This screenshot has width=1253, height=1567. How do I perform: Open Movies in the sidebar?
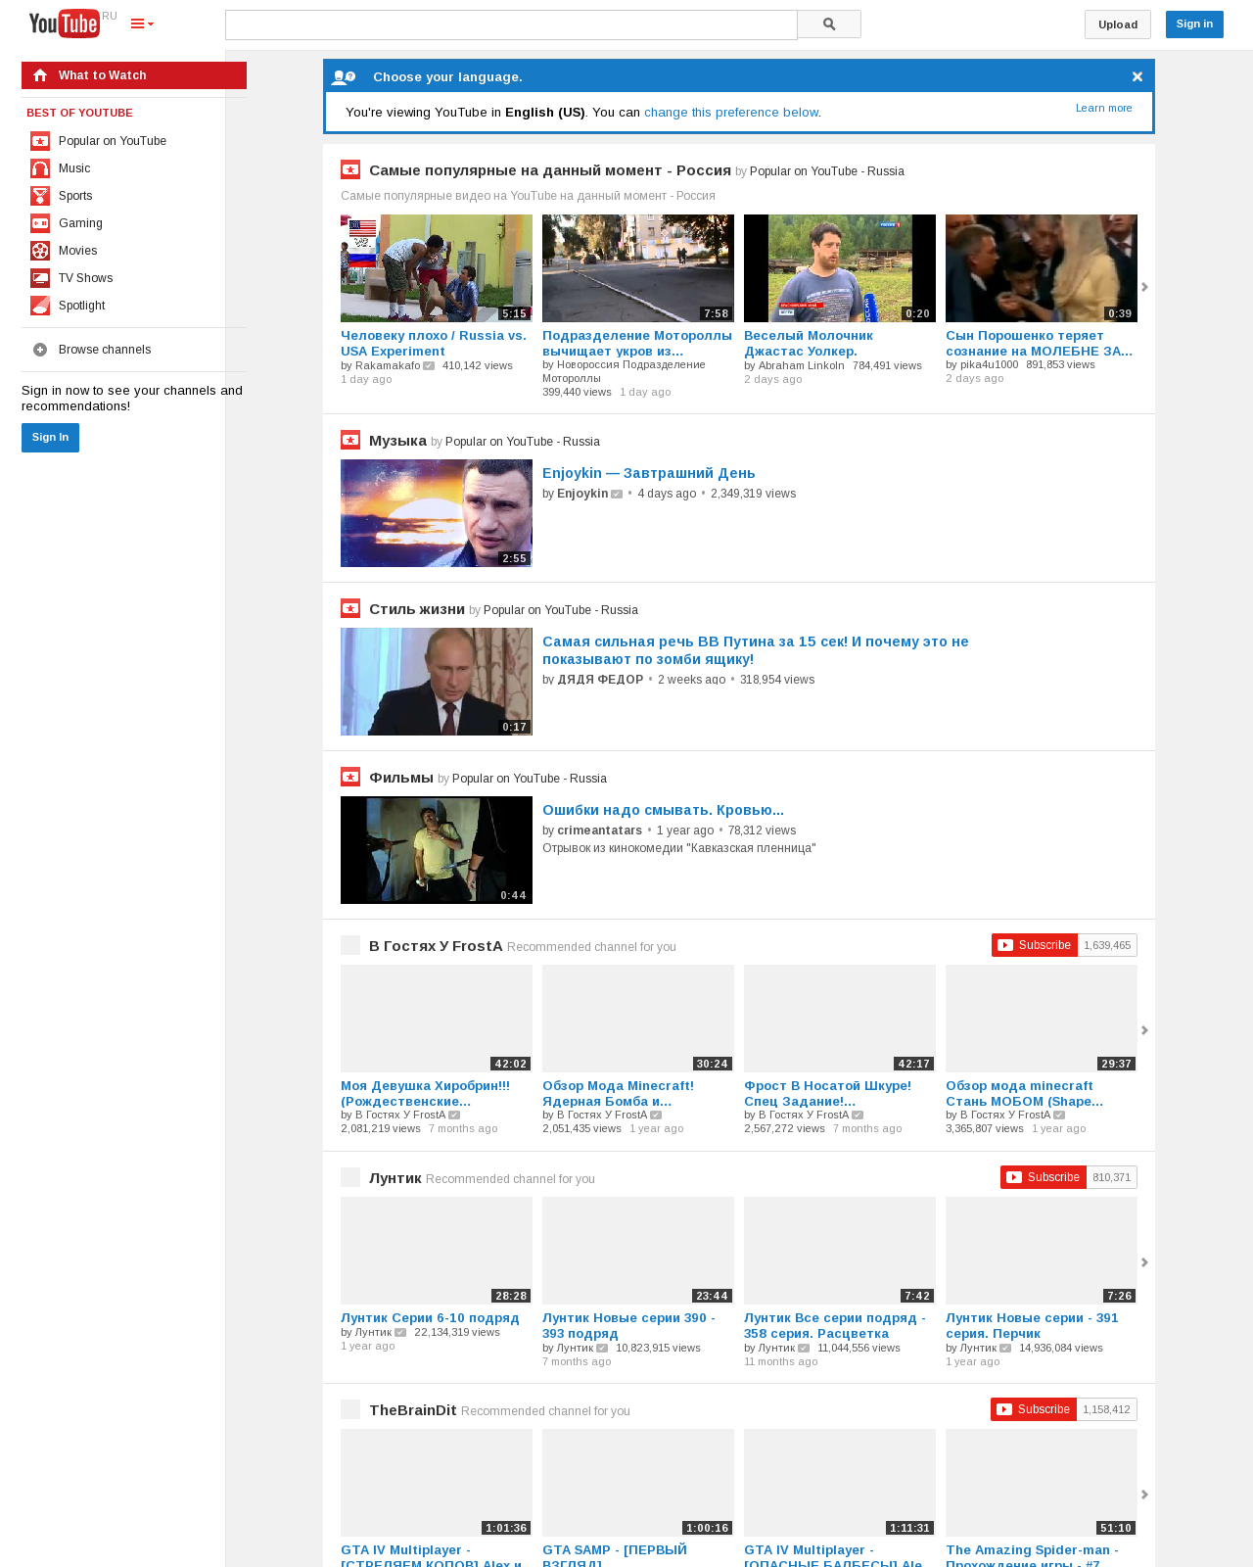tap(77, 251)
